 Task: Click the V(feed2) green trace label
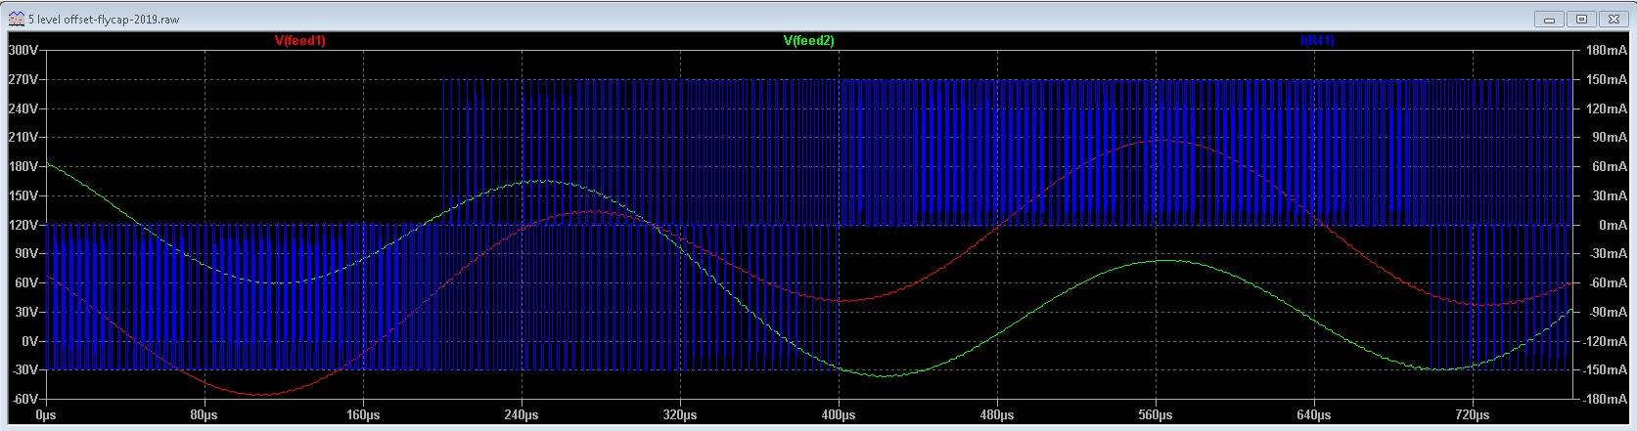click(808, 41)
